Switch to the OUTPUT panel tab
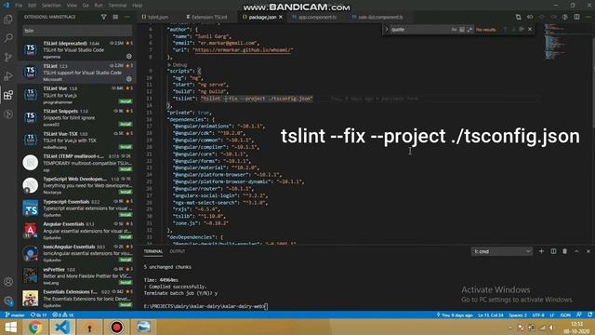 click(178, 251)
